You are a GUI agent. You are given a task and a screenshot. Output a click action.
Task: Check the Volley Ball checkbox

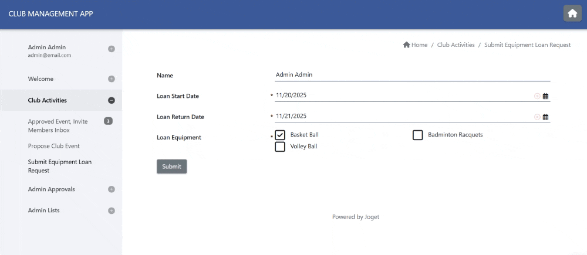click(280, 147)
